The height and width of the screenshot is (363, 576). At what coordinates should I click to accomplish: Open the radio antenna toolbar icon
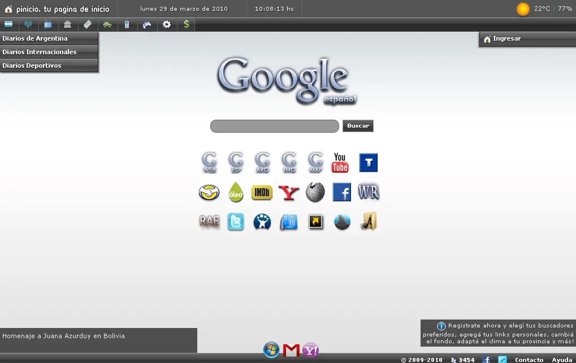28,24
